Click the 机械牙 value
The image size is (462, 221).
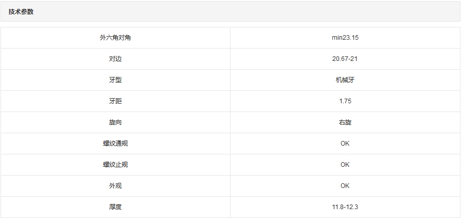pyautogui.click(x=345, y=80)
